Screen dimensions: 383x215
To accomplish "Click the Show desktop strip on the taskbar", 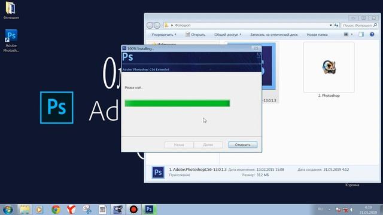I will tap(382, 210).
